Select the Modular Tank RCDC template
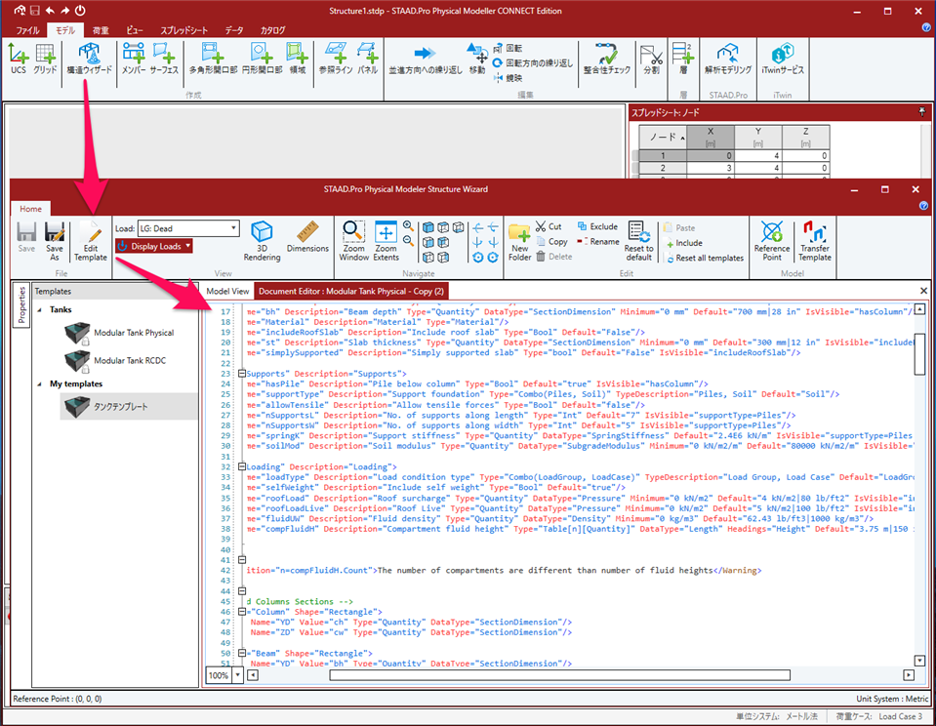This screenshot has height=726, width=936. [116, 361]
